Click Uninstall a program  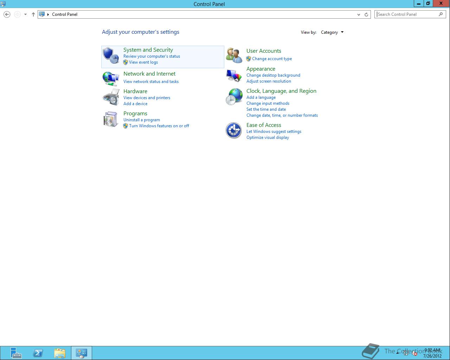pos(142,120)
